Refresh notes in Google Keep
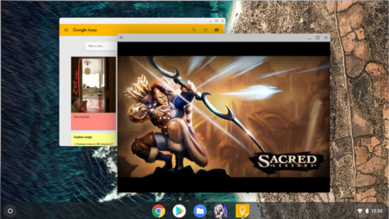 205,30
